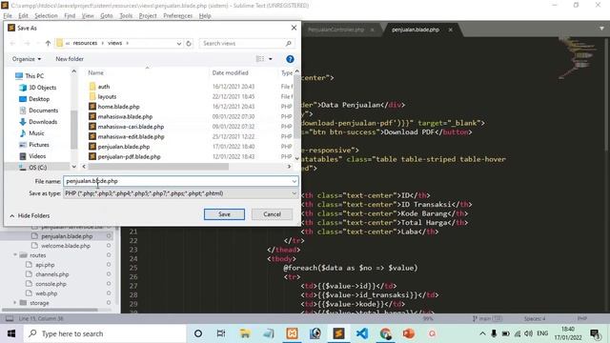This screenshot has width=610, height=343.
Task: Open Music in navigation pane
Action: pos(36,133)
